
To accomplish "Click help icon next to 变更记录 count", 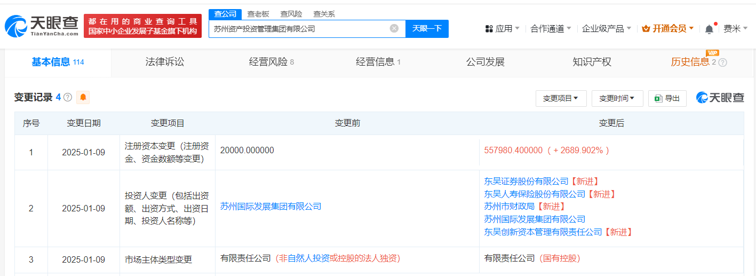I will point(68,98).
